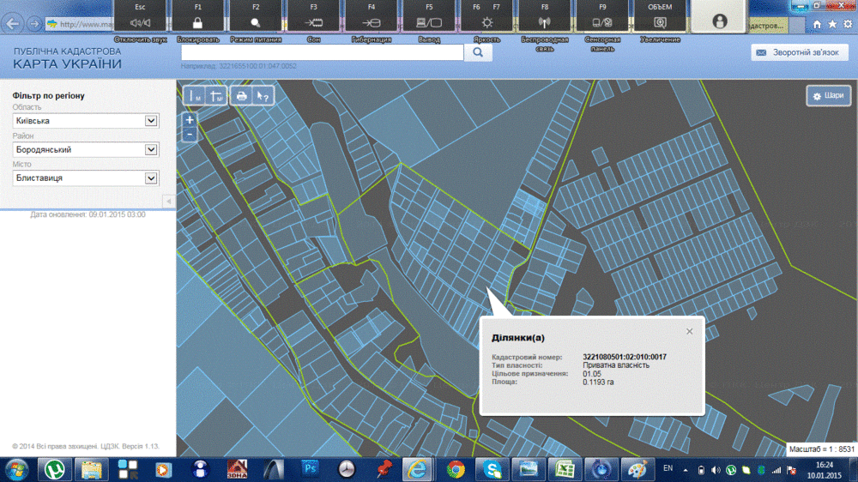858x482 pixels.
Task: Open Google Chrome from the taskbar
Action: tap(456, 469)
